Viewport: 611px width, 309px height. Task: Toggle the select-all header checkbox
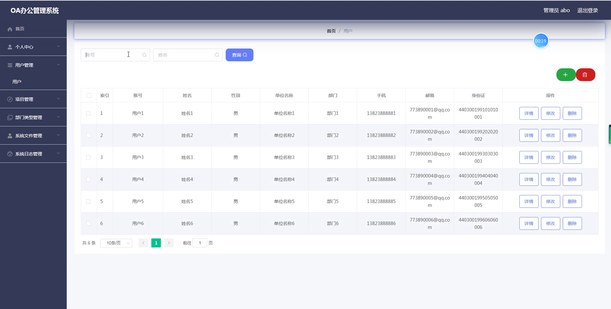[89, 95]
